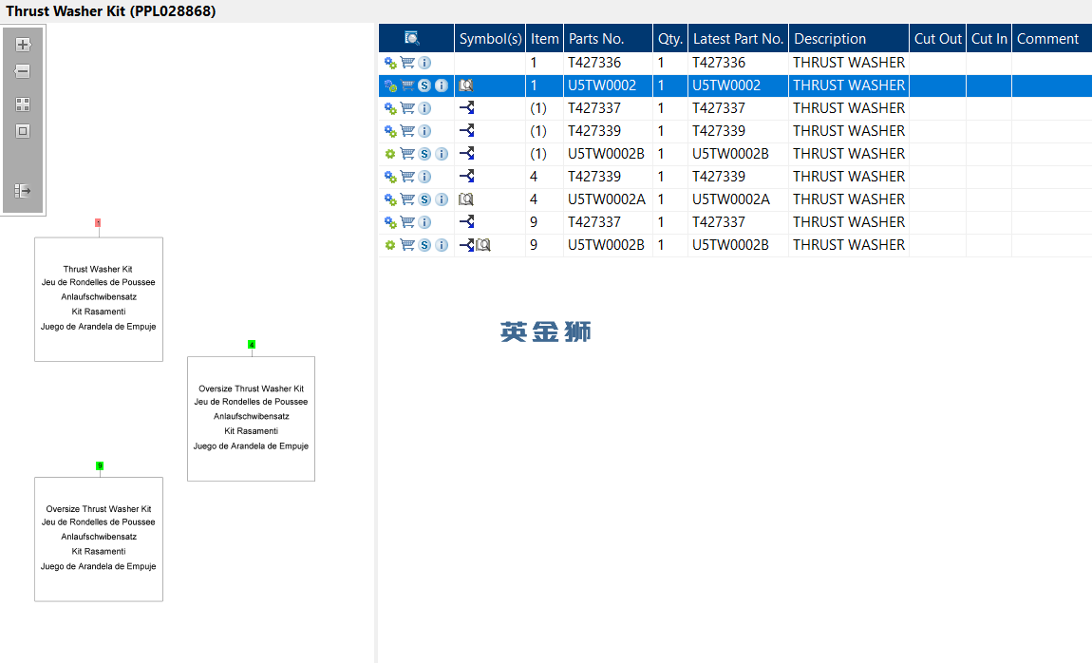Image resolution: width=1092 pixels, height=663 pixels.
Task: Click the single-square fit view icon
Action: (23, 131)
